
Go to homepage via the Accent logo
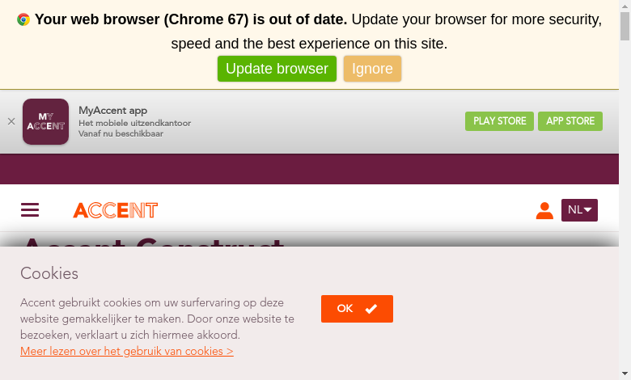click(x=115, y=210)
